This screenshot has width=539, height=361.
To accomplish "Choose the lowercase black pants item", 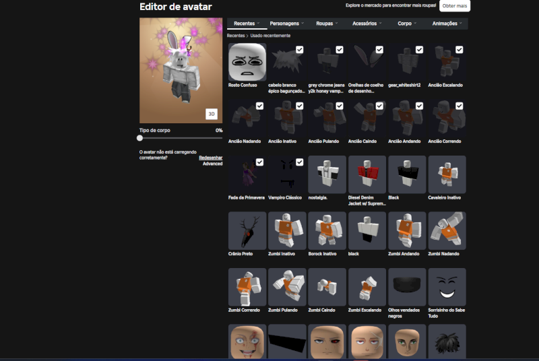I will (367, 231).
